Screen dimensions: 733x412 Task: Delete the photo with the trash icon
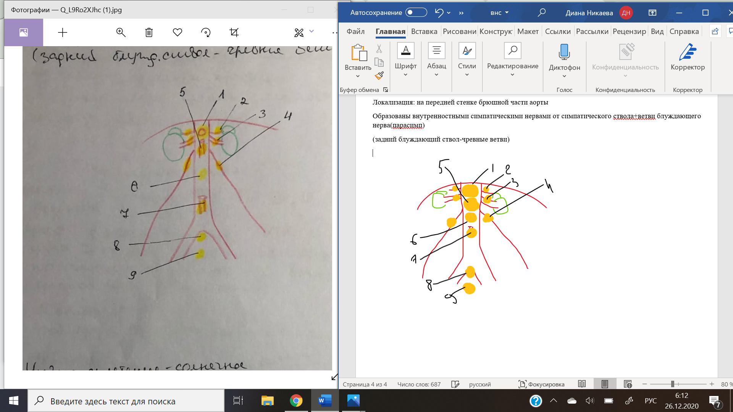[149, 32]
